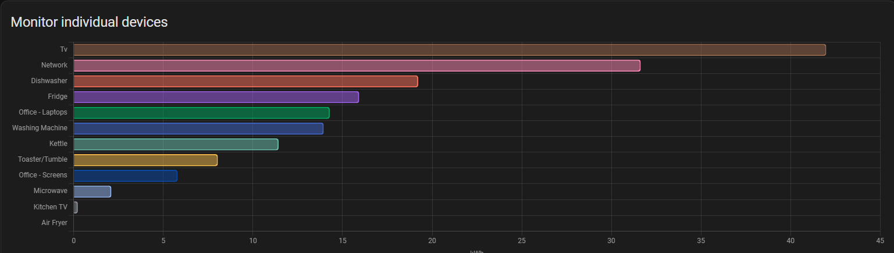Click the Dishwasher axis label
The width and height of the screenshot is (894, 253).
(49, 81)
